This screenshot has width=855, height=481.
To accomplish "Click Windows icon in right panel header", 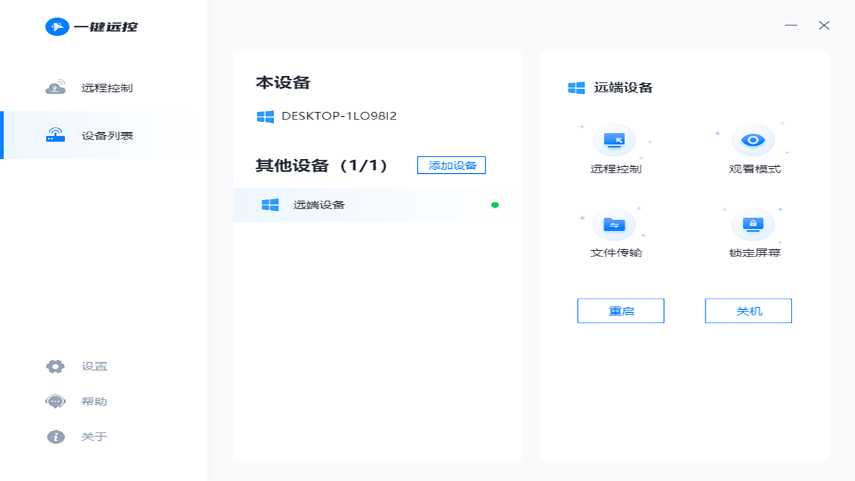I will [576, 88].
